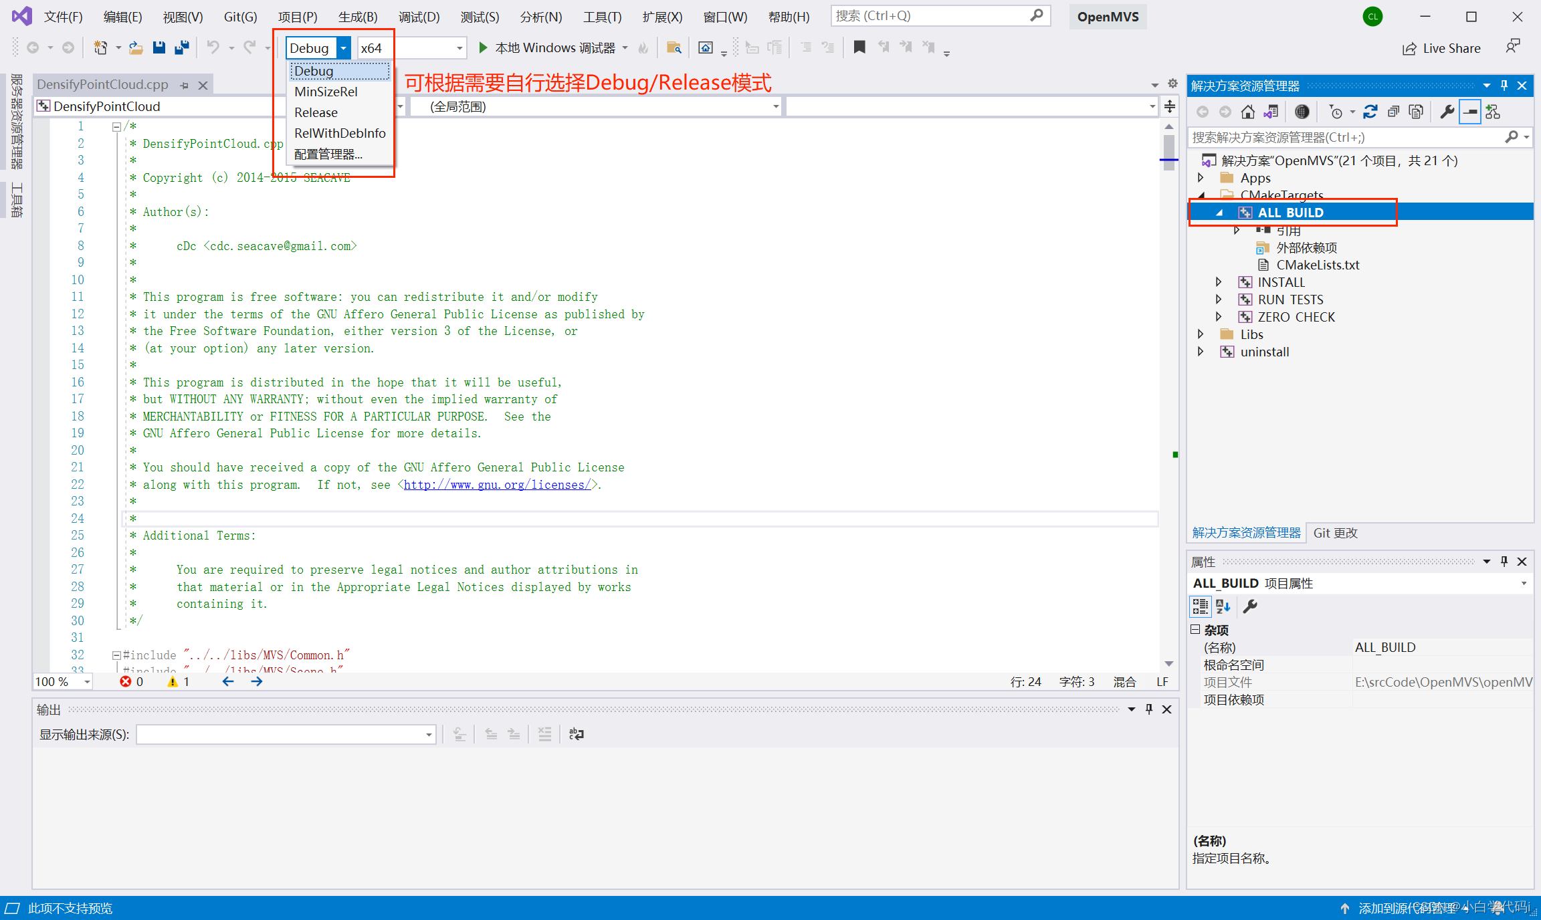Start the 本地 Windows 调试器
Viewport: 1541px width, 920px height.
tap(552, 47)
